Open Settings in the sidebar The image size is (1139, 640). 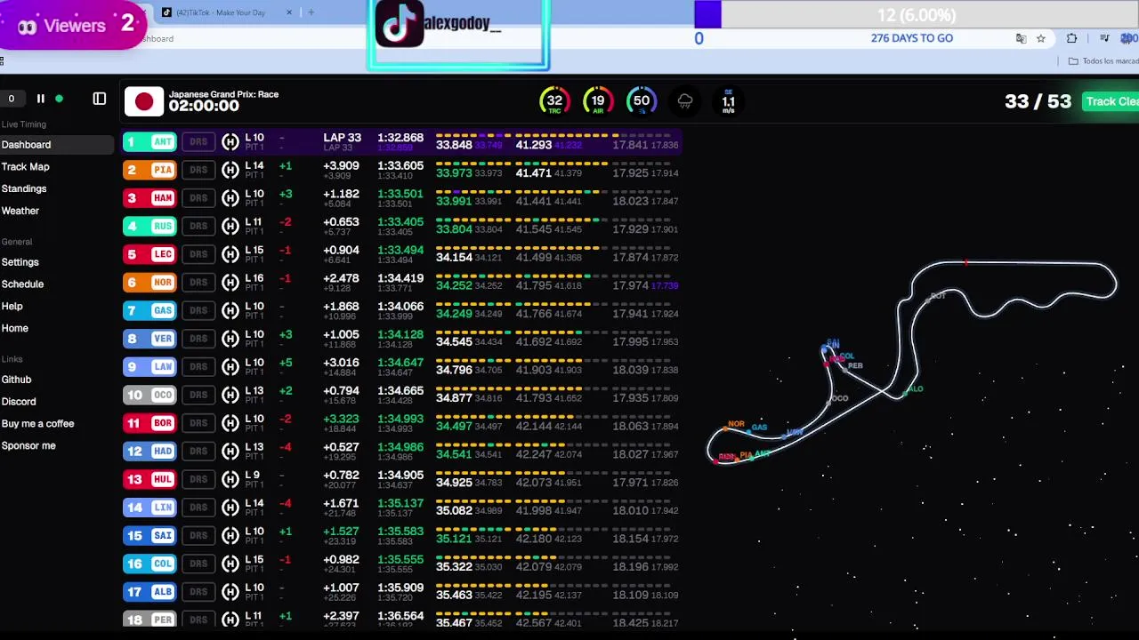pyautogui.click(x=20, y=262)
